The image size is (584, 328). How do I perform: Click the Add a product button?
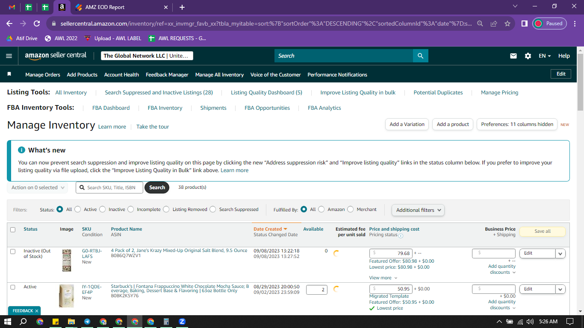(x=453, y=124)
